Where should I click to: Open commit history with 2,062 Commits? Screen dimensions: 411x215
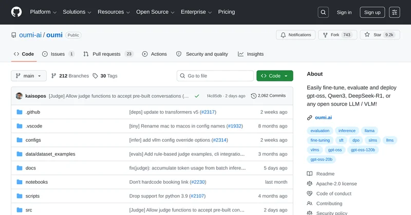click(x=268, y=96)
